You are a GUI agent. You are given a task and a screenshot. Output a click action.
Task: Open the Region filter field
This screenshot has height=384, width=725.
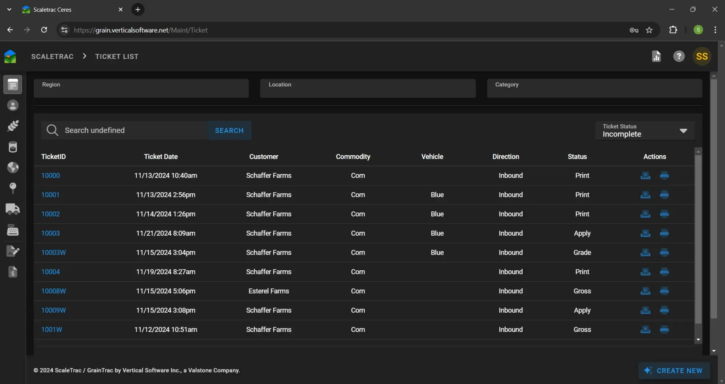[141, 88]
